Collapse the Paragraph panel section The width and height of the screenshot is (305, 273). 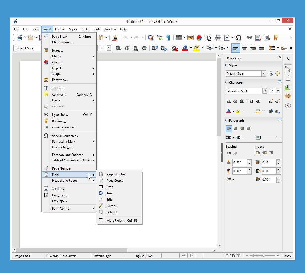pos(227,120)
